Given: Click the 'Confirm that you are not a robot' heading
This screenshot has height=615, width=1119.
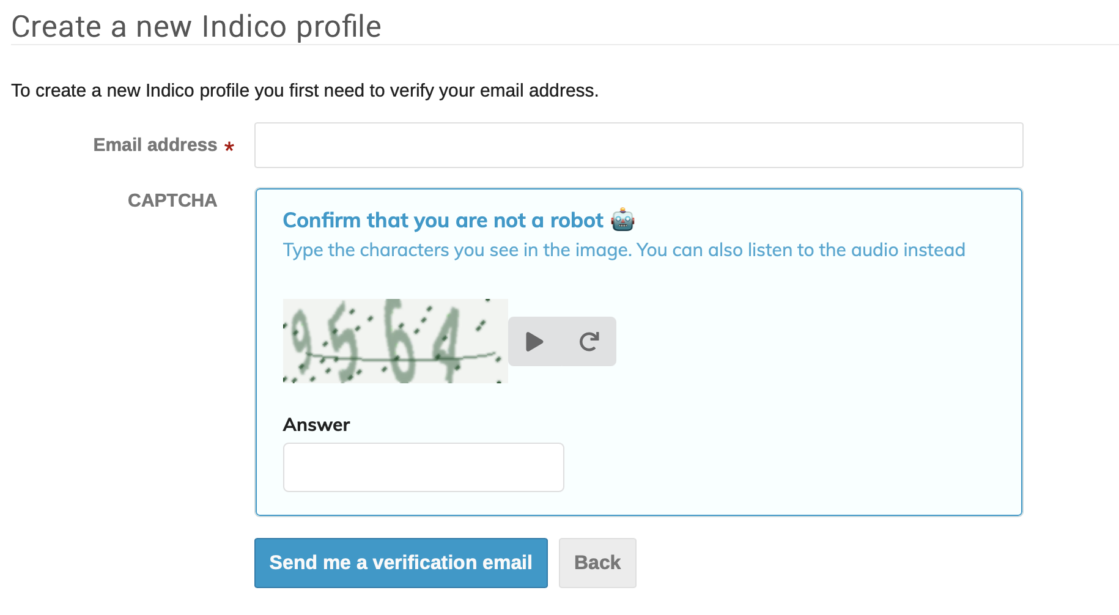Looking at the screenshot, I should pos(443,220).
